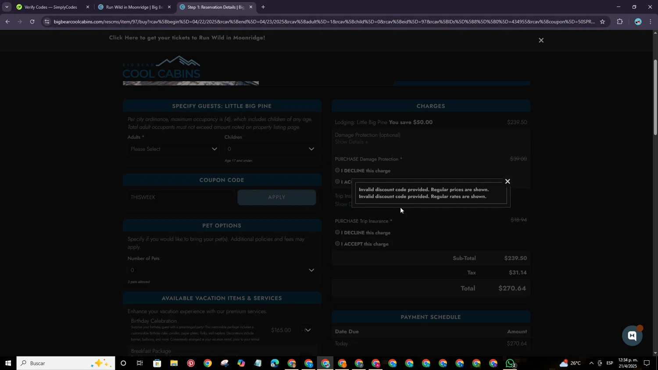Decline the Damage Protection charge

(337, 170)
